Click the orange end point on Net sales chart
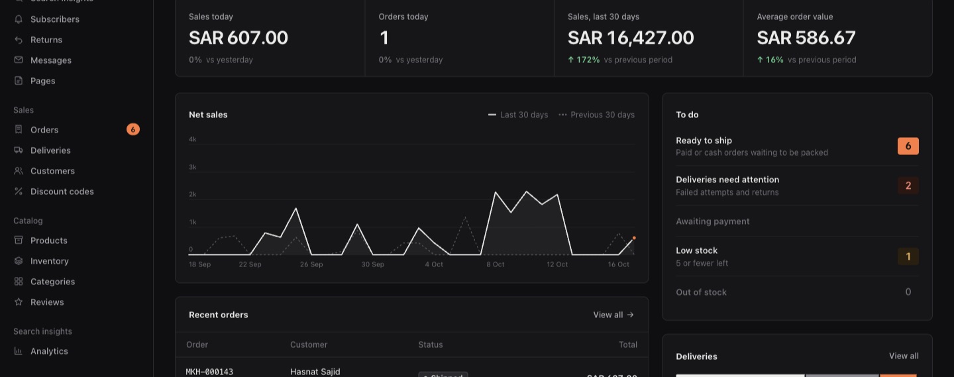954x377 pixels. click(634, 238)
